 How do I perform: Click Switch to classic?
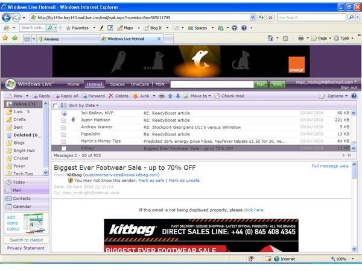[x=27, y=240]
